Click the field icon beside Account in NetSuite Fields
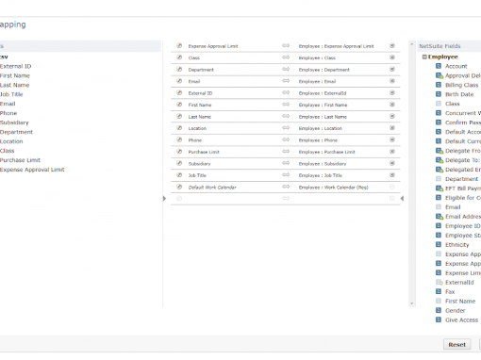The height and width of the screenshot is (360, 481). [x=439, y=66]
